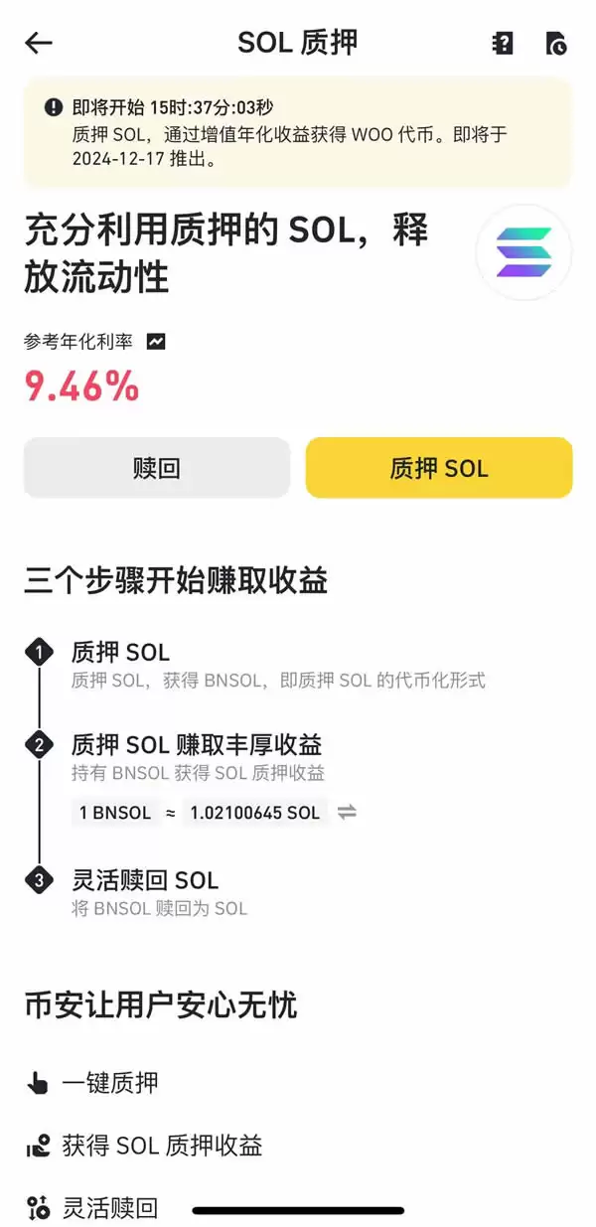Tap the 质押 SOL yellow button
The image size is (596, 1227).
click(438, 467)
